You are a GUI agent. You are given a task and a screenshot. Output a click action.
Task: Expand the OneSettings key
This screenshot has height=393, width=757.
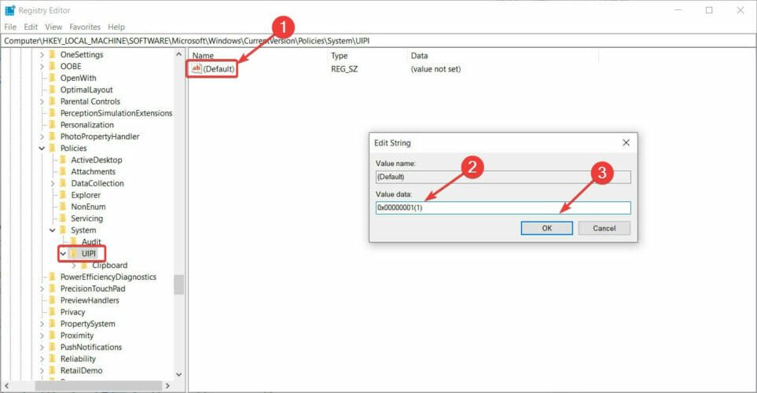pyautogui.click(x=42, y=54)
